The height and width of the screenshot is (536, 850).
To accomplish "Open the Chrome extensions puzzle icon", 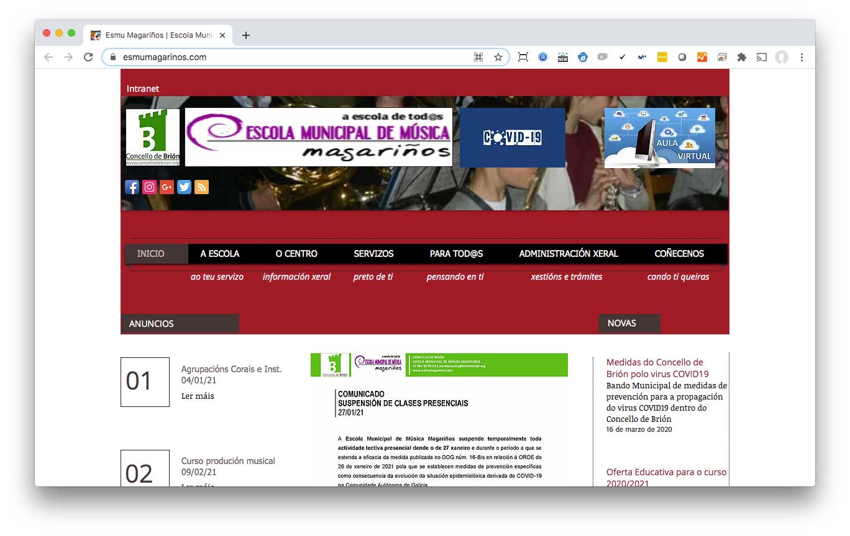I will [741, 57].
